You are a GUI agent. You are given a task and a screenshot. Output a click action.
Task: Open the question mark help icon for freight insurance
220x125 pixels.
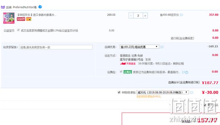tap(186, 72)
